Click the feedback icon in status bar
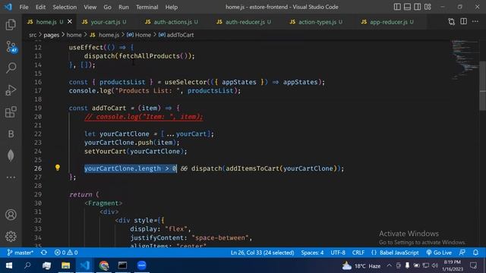 (462, 253)
